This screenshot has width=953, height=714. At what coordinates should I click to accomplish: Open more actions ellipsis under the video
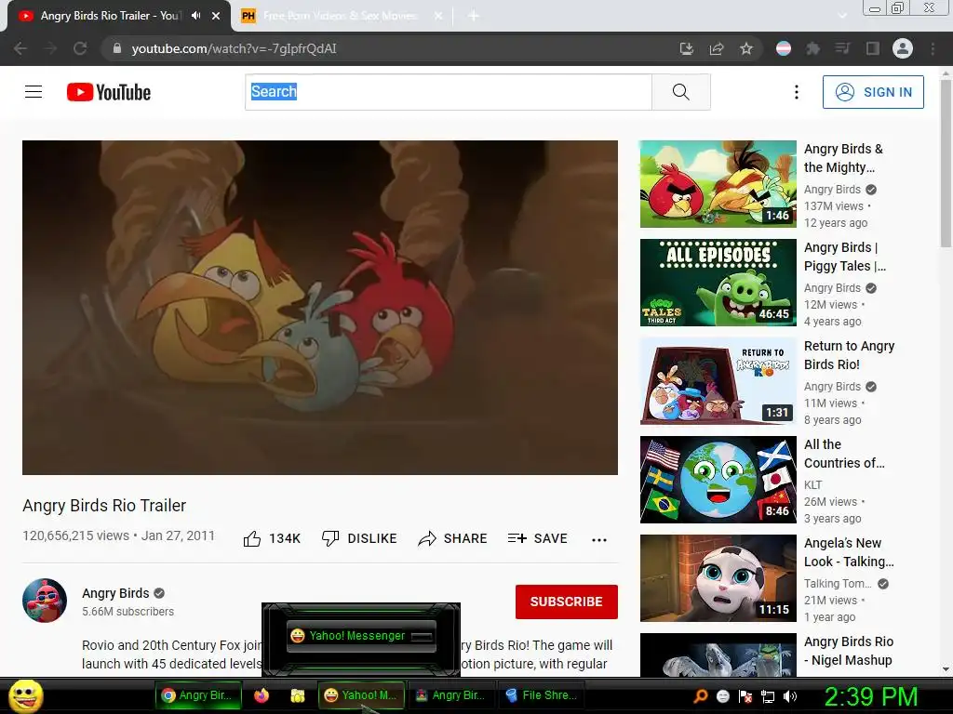599,540
